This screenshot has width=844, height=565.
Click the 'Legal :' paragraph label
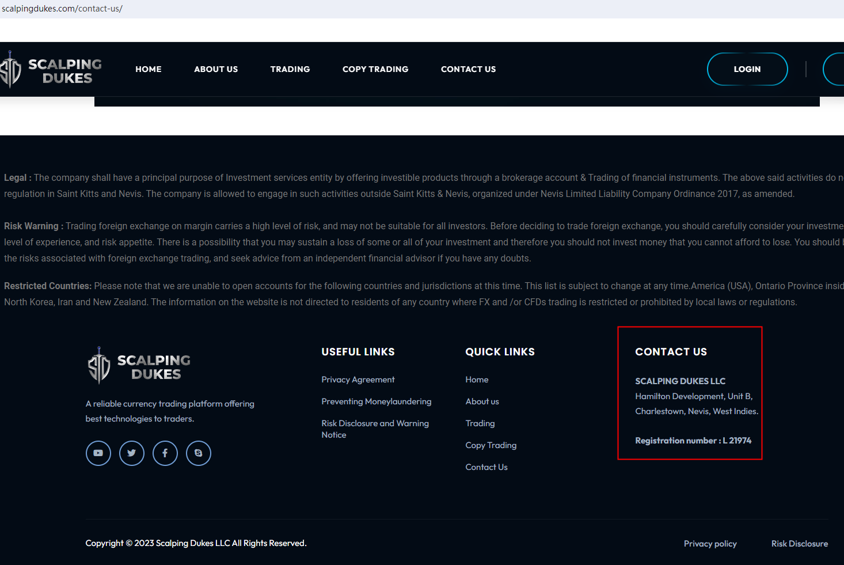pyautogui.click(x=18, y=178)
